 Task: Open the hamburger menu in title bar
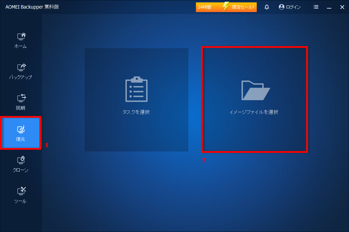(x=316, y=7)
